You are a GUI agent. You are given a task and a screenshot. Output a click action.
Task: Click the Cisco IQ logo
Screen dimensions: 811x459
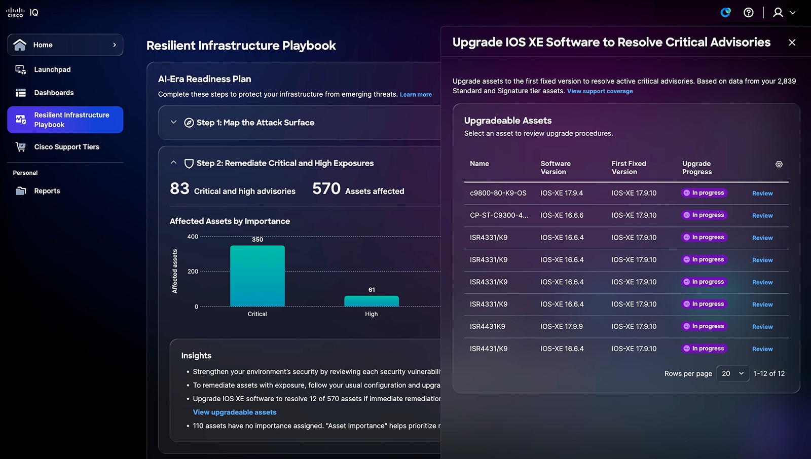pos(22,13)
